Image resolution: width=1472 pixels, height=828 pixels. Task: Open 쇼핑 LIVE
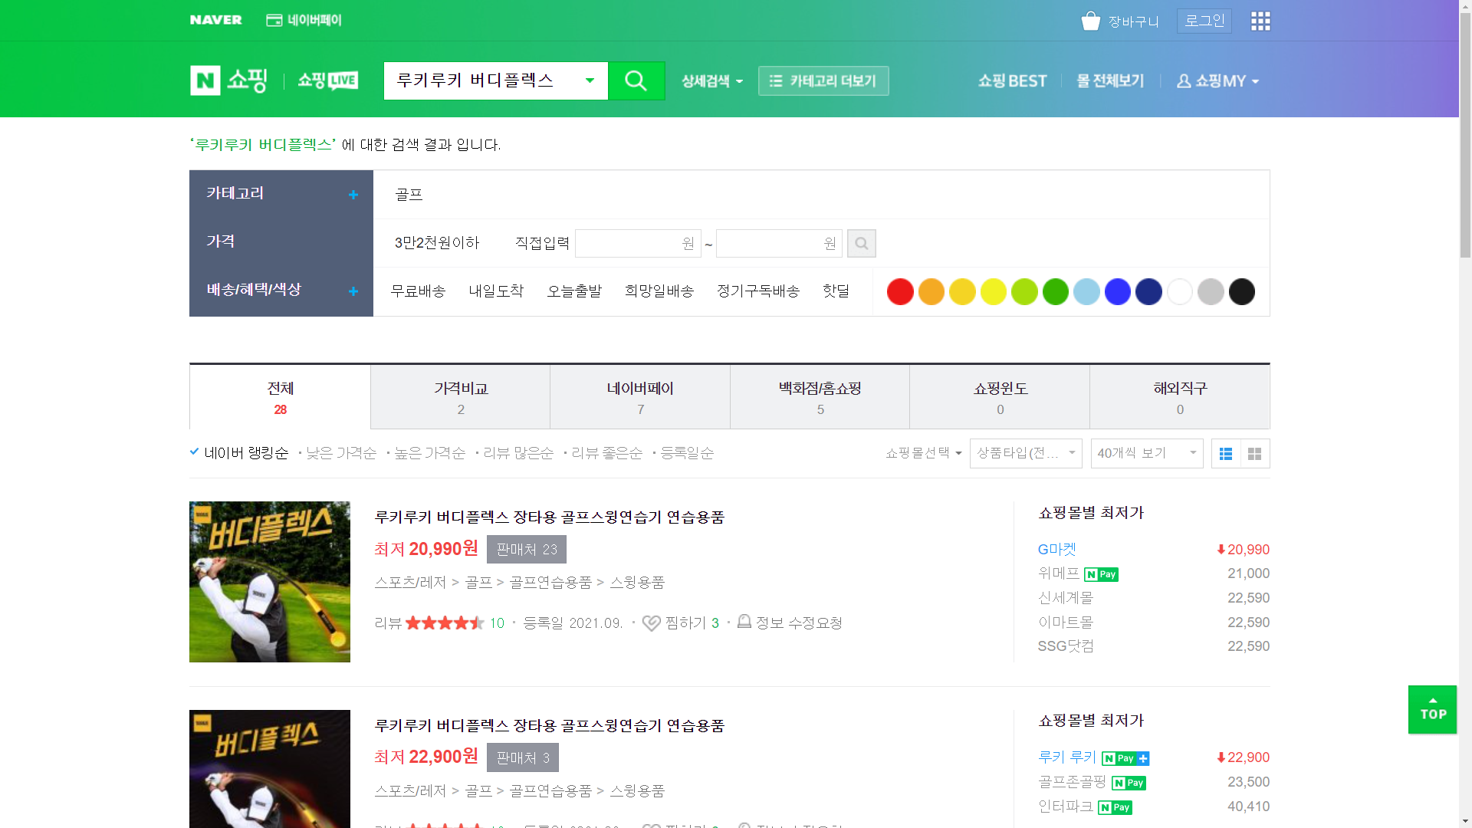point(327,80)
